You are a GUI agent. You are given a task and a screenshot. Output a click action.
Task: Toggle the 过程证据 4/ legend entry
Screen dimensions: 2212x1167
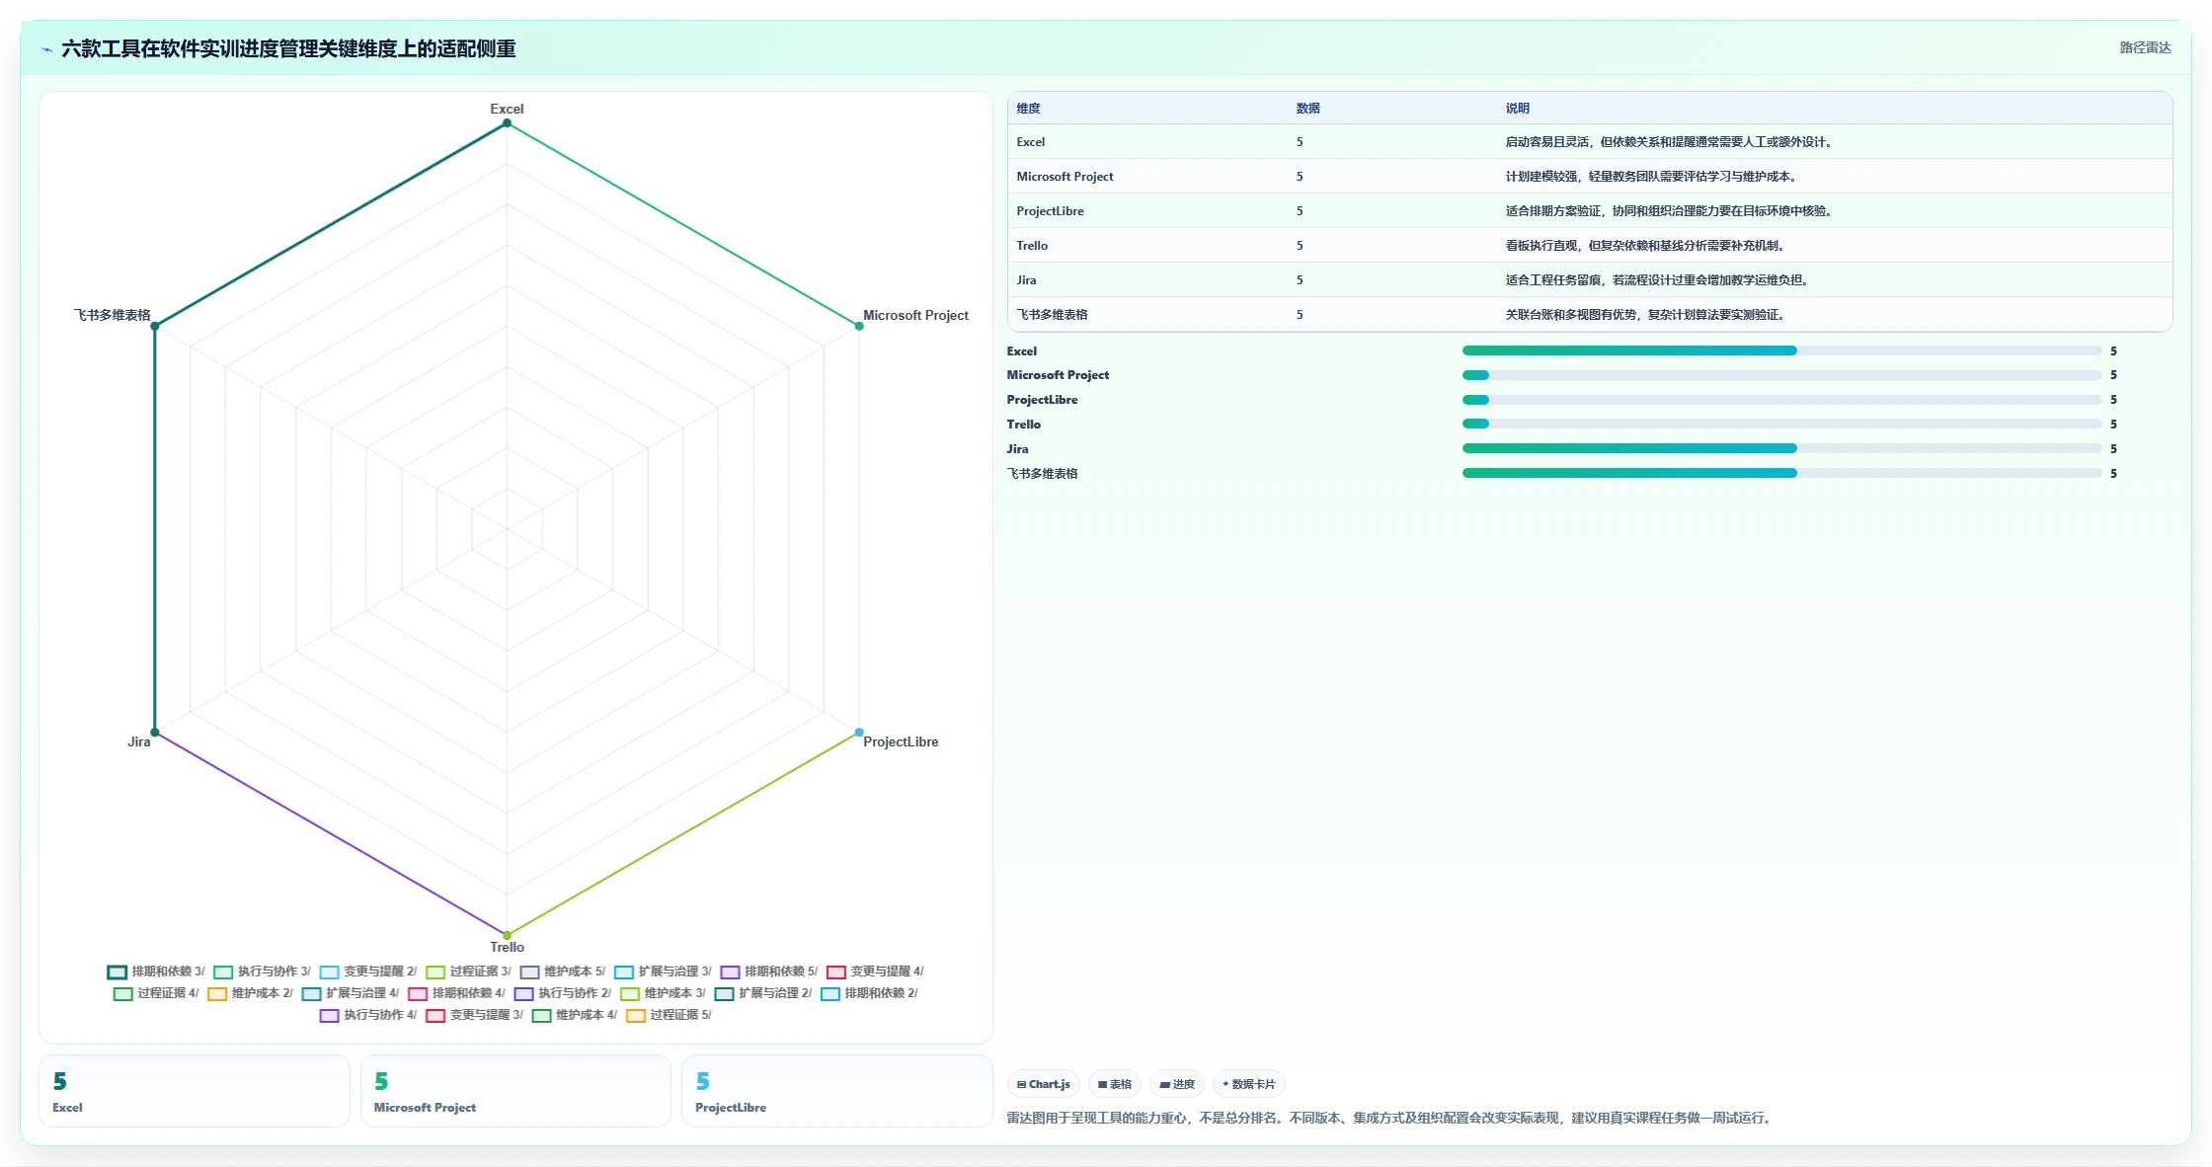tap(156, 993)
